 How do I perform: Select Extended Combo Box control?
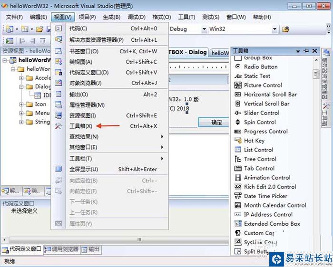point(267,224)
